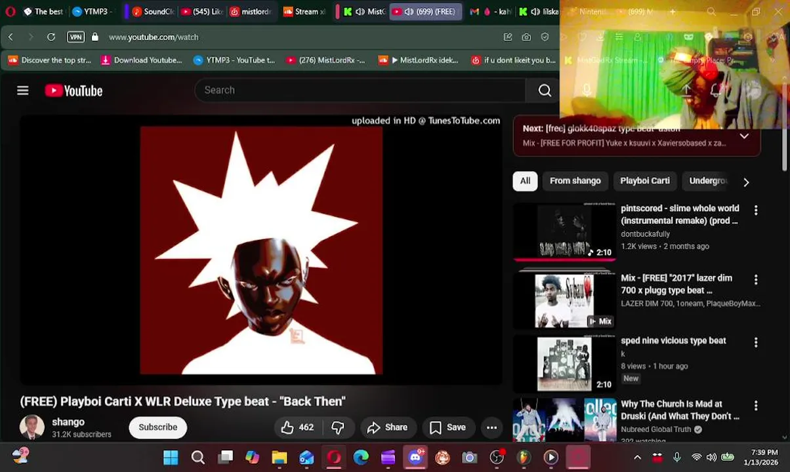Open pintscored - slime whole world title
The height and width of the screenshot is (472, 790).
680,214
